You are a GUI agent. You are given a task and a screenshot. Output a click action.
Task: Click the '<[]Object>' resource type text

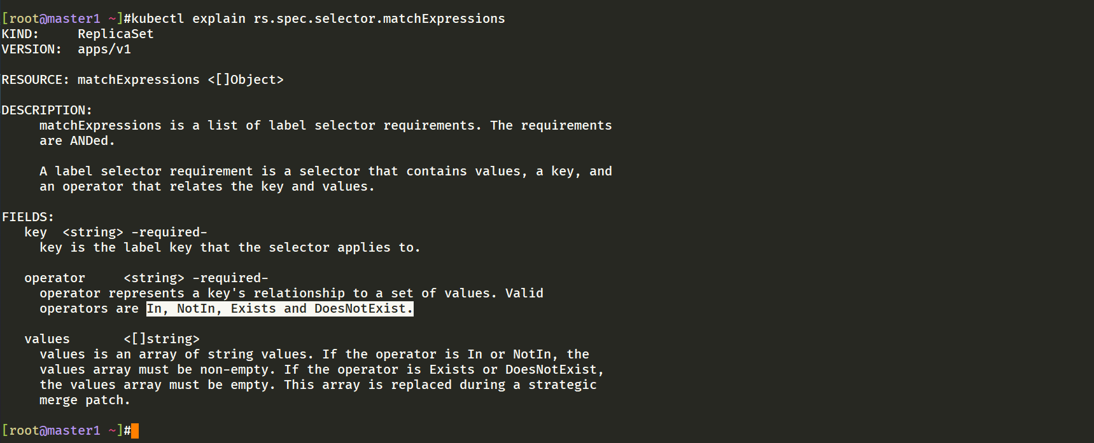[246, 80]
